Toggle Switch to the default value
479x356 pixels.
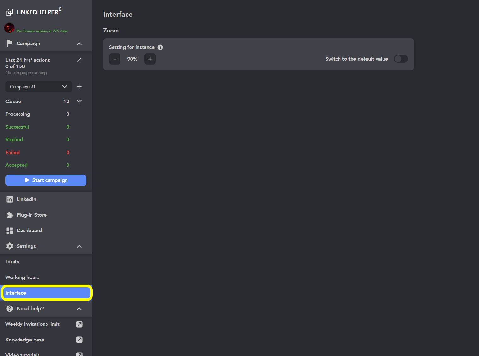coord(401,59)
